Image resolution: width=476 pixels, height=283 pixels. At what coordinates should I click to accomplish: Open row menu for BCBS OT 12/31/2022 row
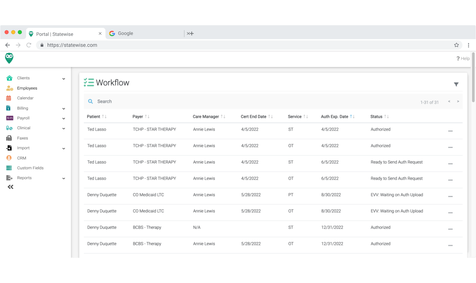click(x=450, y=245)
